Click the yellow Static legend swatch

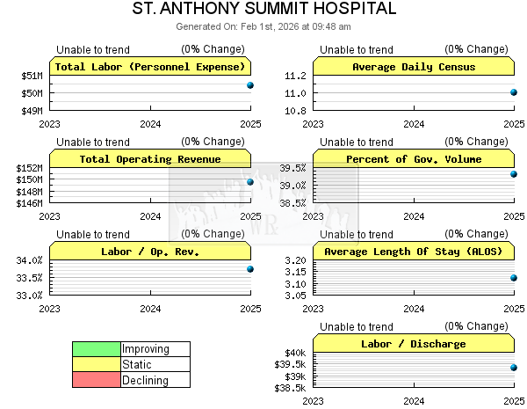(x=97, y=365)
